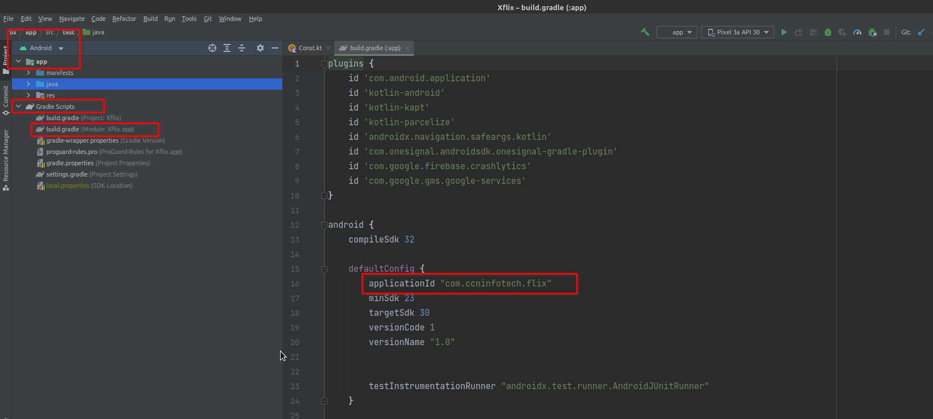
Task: Hide the Project panel with minus icon
Action: [x=275, y=48]
